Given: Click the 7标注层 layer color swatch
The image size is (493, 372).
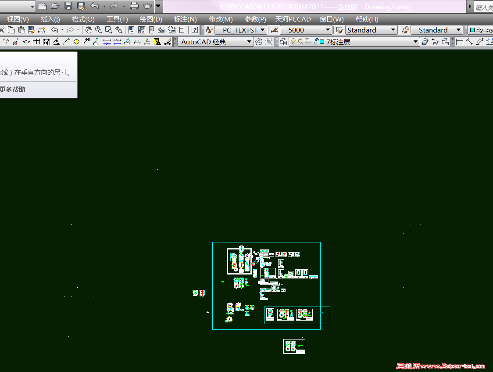Looking at the screenshot, I should [x=322, y=42].
